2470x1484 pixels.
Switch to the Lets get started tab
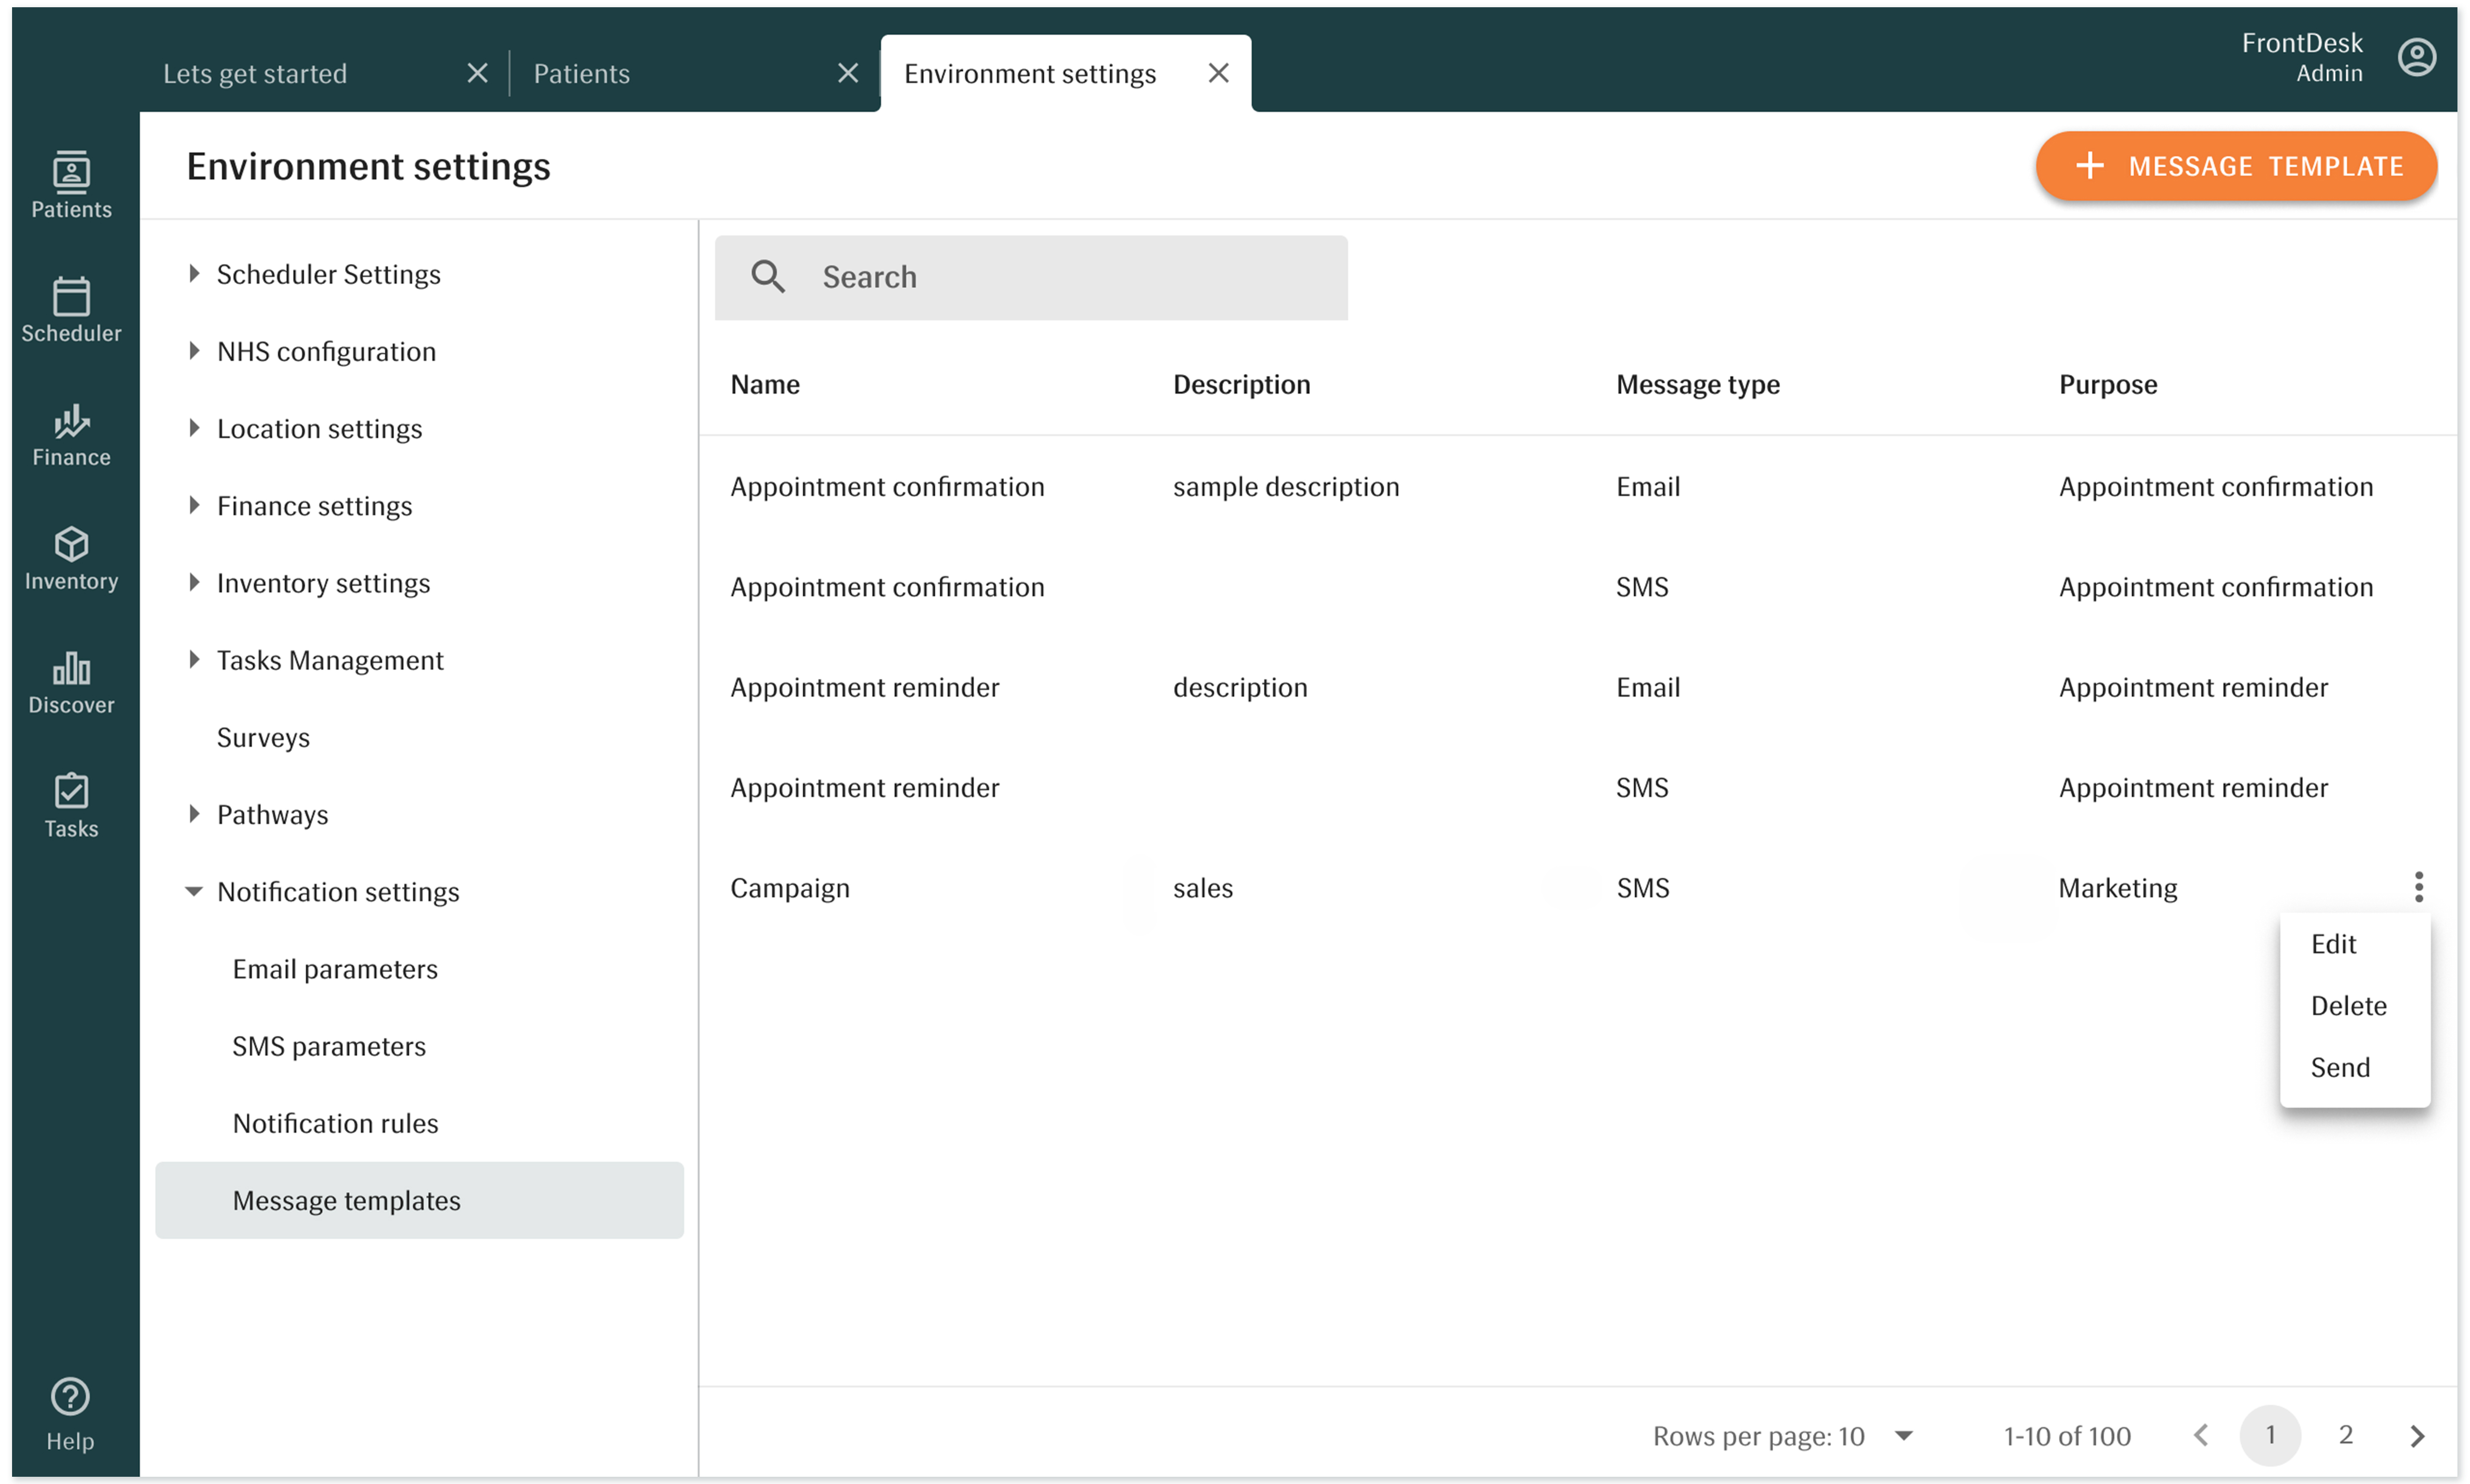pos(255,73)
